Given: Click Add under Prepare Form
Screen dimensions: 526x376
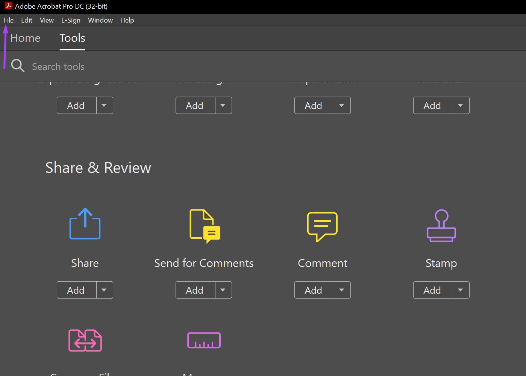Looking at the screenshot, I should 313,105.
